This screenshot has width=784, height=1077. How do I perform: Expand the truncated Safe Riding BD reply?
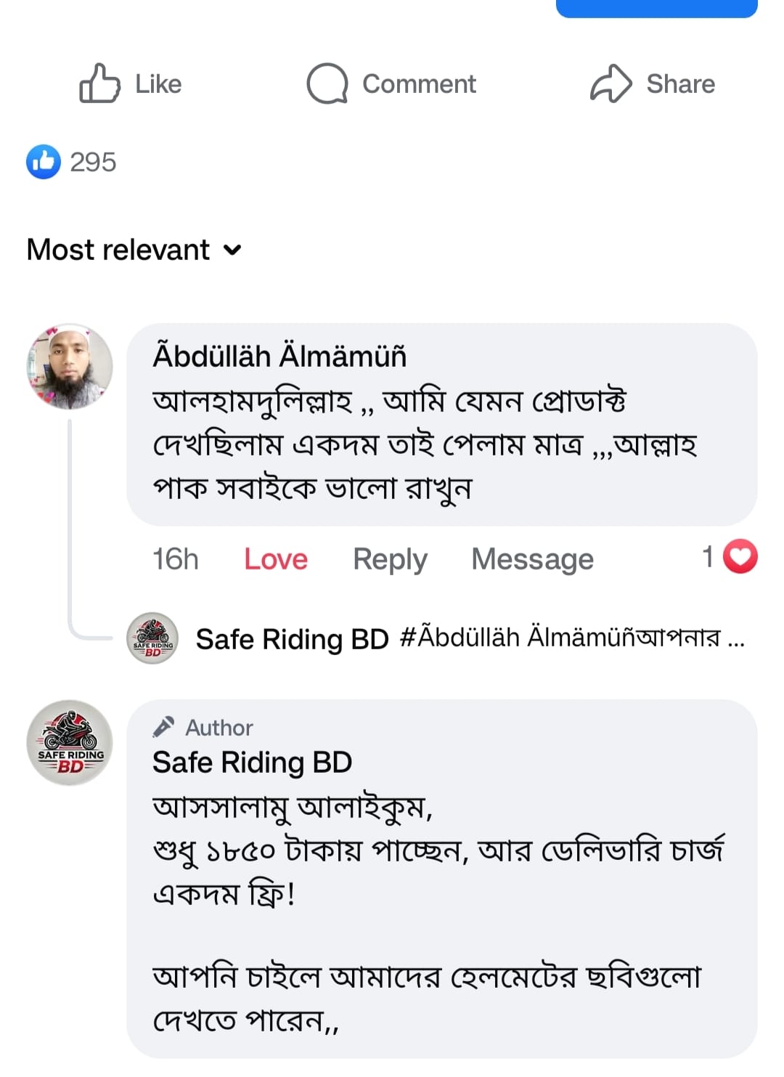735,639
